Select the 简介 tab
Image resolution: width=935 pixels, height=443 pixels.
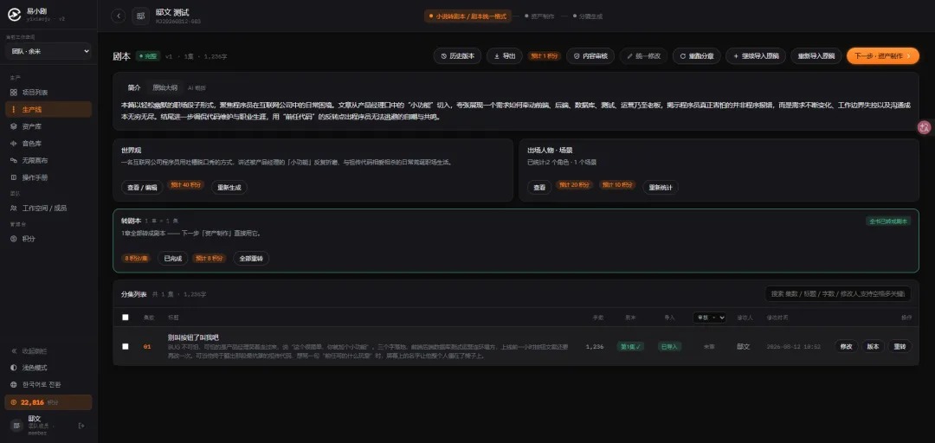(x=134, y=87)
